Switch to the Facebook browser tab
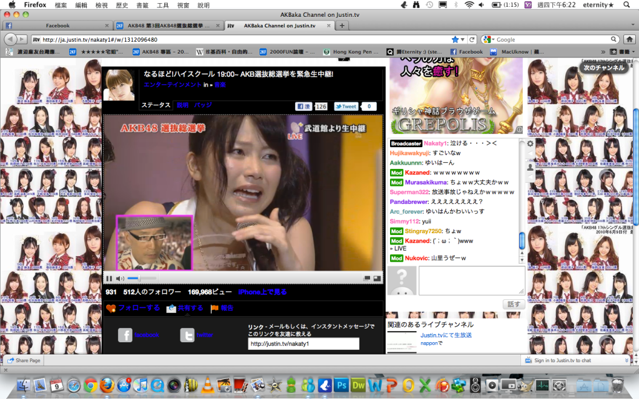The height and width of the screenshot is (399, 639). pyautogui.click(x=57, y=26)
